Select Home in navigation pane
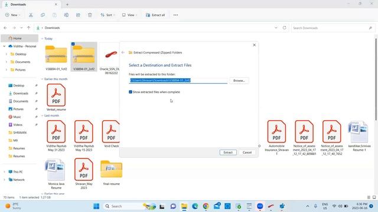 (x=19, y=38)
